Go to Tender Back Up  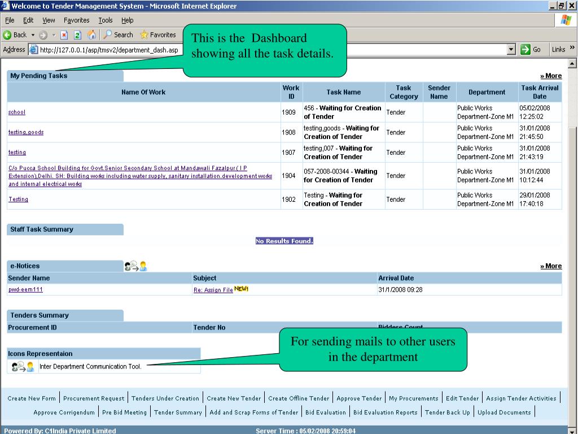tap(448, 412)
